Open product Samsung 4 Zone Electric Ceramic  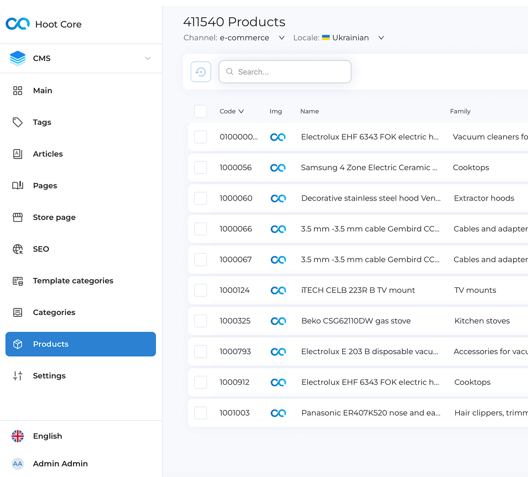pos(369,167)
